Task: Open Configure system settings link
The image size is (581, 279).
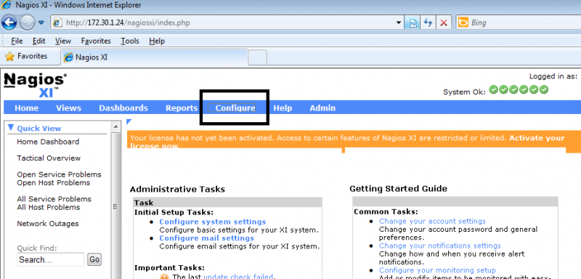Action: click(x=213, y=222)
